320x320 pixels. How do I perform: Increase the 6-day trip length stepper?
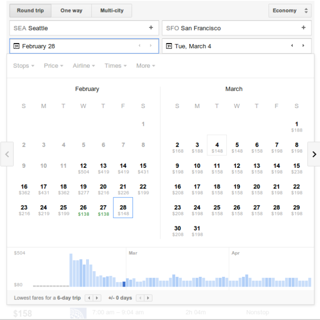pos(97,298)
